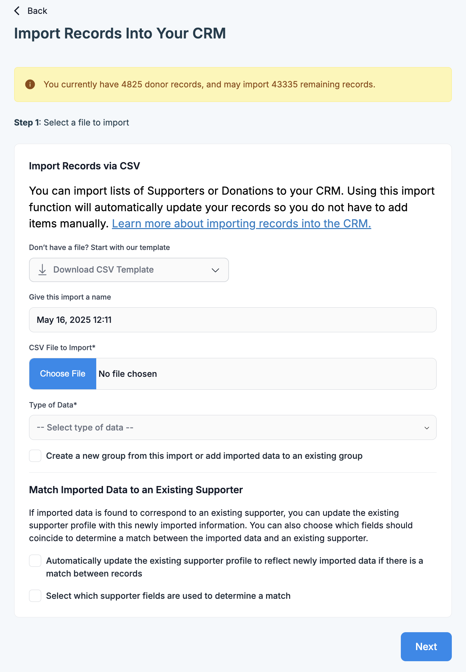Click the download arrow icon
The image size is (466, 672).
(x=43, y=270)
